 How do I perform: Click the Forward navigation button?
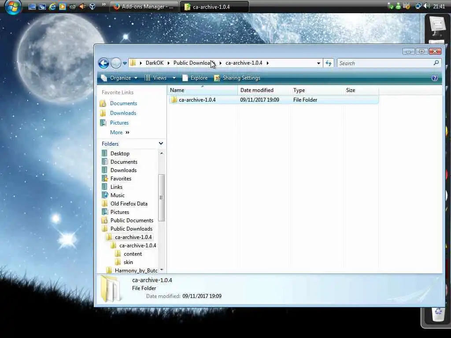(x=116, y=63)
